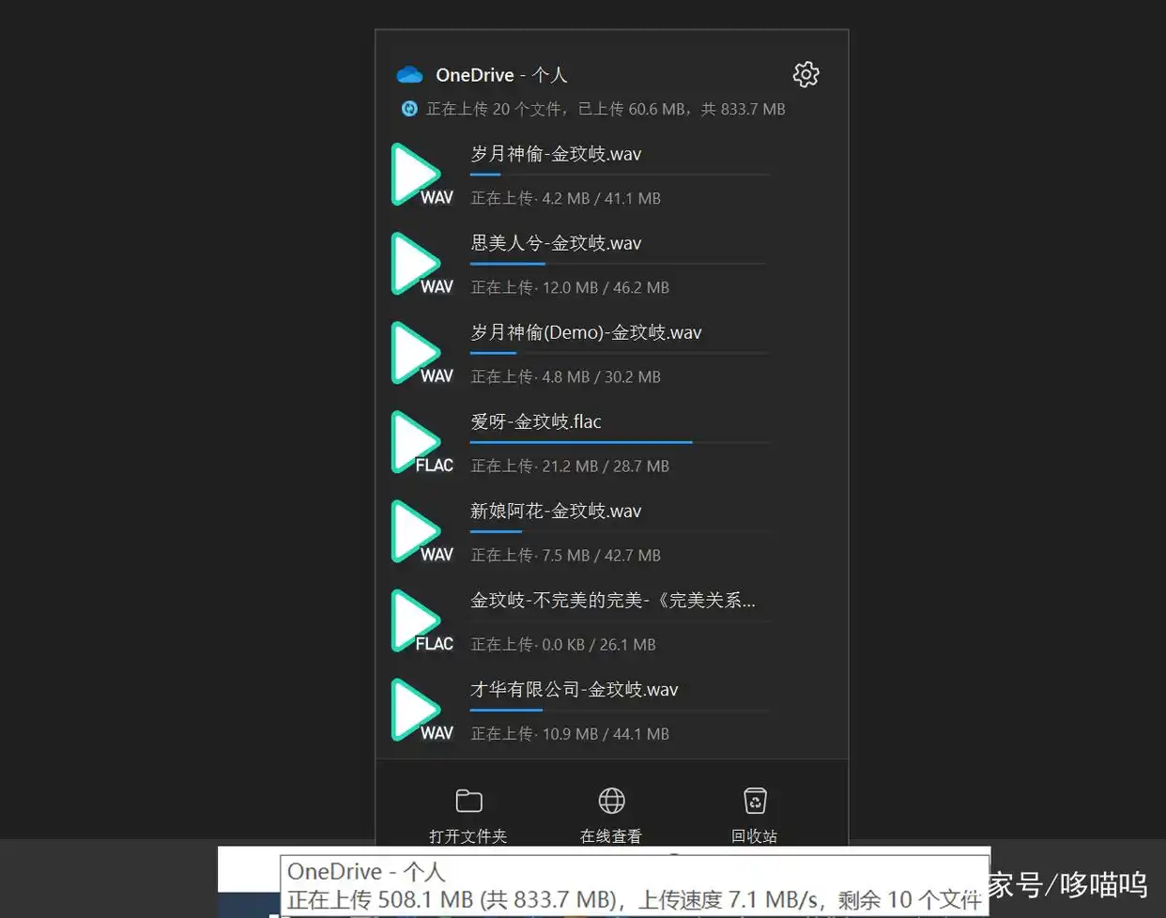The height and width of the screenshot is (918, 1166).
Task: Click file name 新娘阿花-金玟岐.wav
Action: (556, 512)
